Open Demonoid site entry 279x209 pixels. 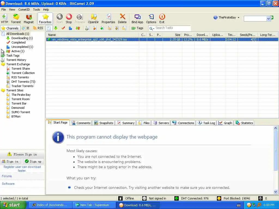18,108
